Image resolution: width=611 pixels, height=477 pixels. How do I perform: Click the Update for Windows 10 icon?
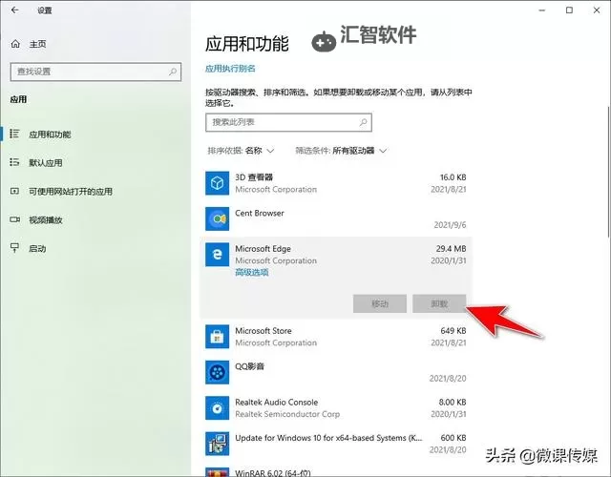click(x=217, y=444)
